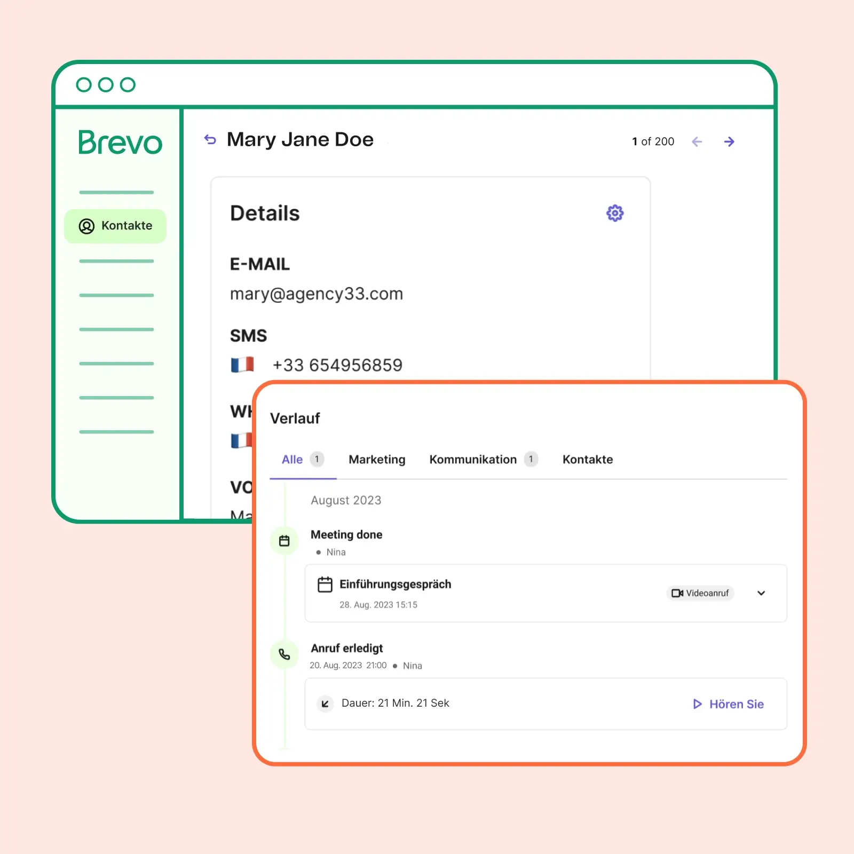Switch to the Marketing tab

pyautogui.click(x=377, y=460)
